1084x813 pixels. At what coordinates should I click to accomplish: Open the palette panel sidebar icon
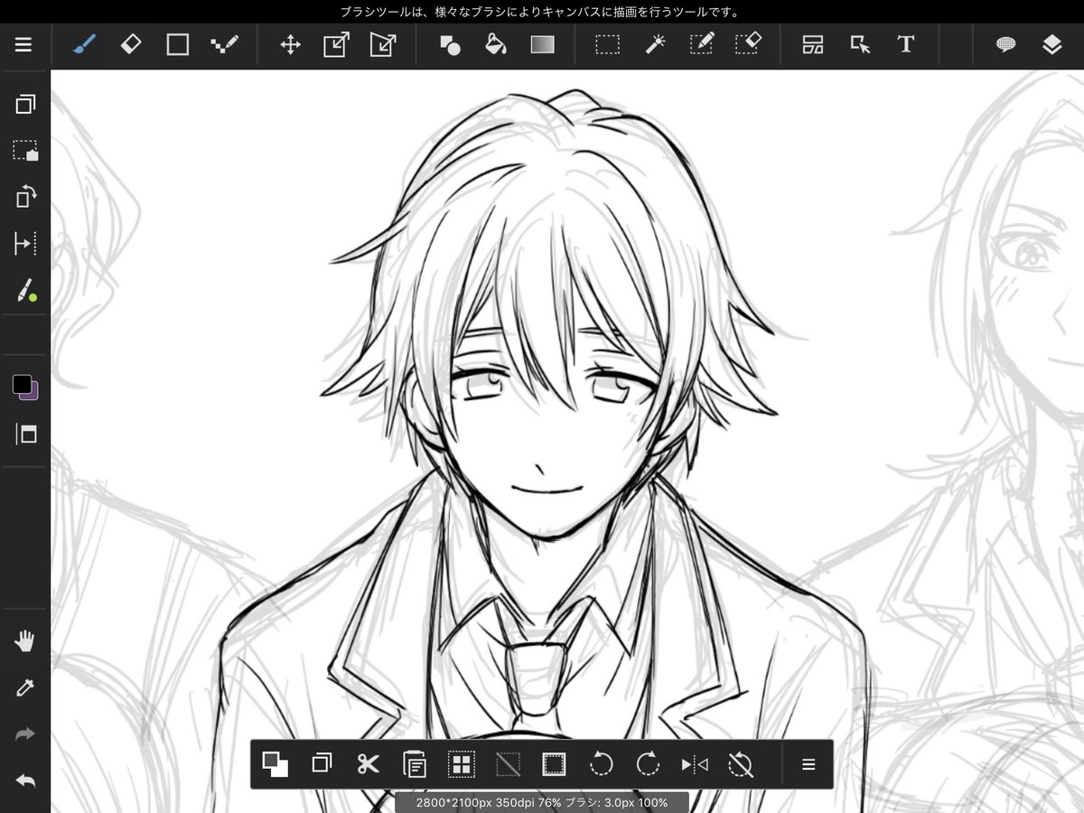(x=25, y=434)
